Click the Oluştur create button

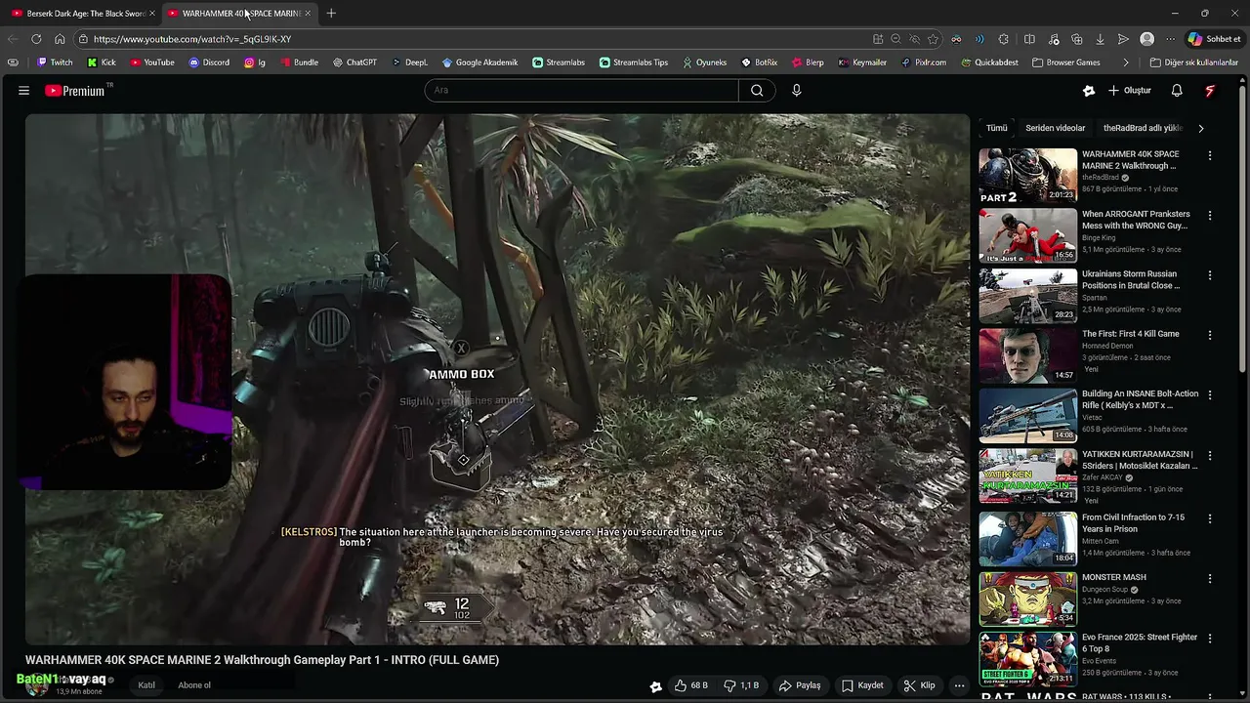pos(1129,90)
